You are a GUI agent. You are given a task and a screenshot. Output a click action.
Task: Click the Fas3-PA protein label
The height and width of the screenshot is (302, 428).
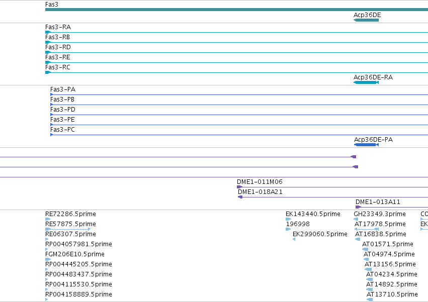coord(63,89)
